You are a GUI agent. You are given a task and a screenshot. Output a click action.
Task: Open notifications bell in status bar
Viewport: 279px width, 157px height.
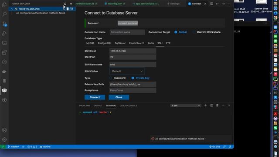[230, 147]
